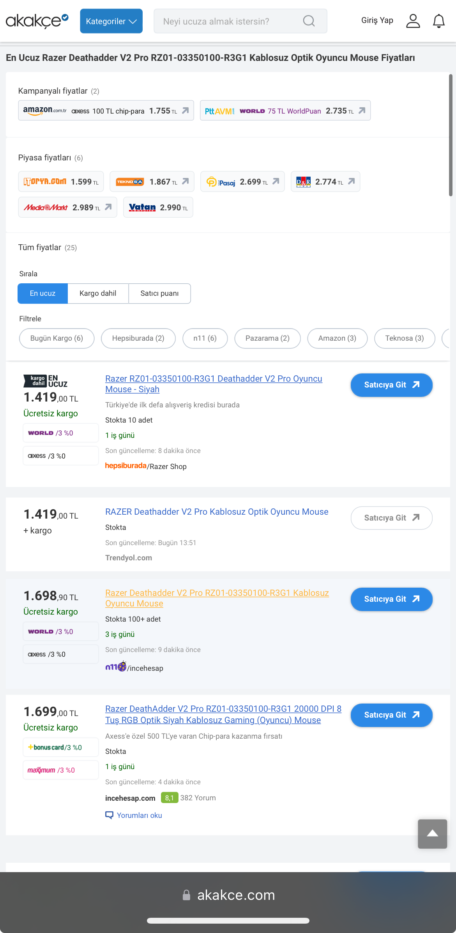This screenshot has height=933, width=456.
Task: Open the Vatan 2.990 TL price
Action: [158, 208]
